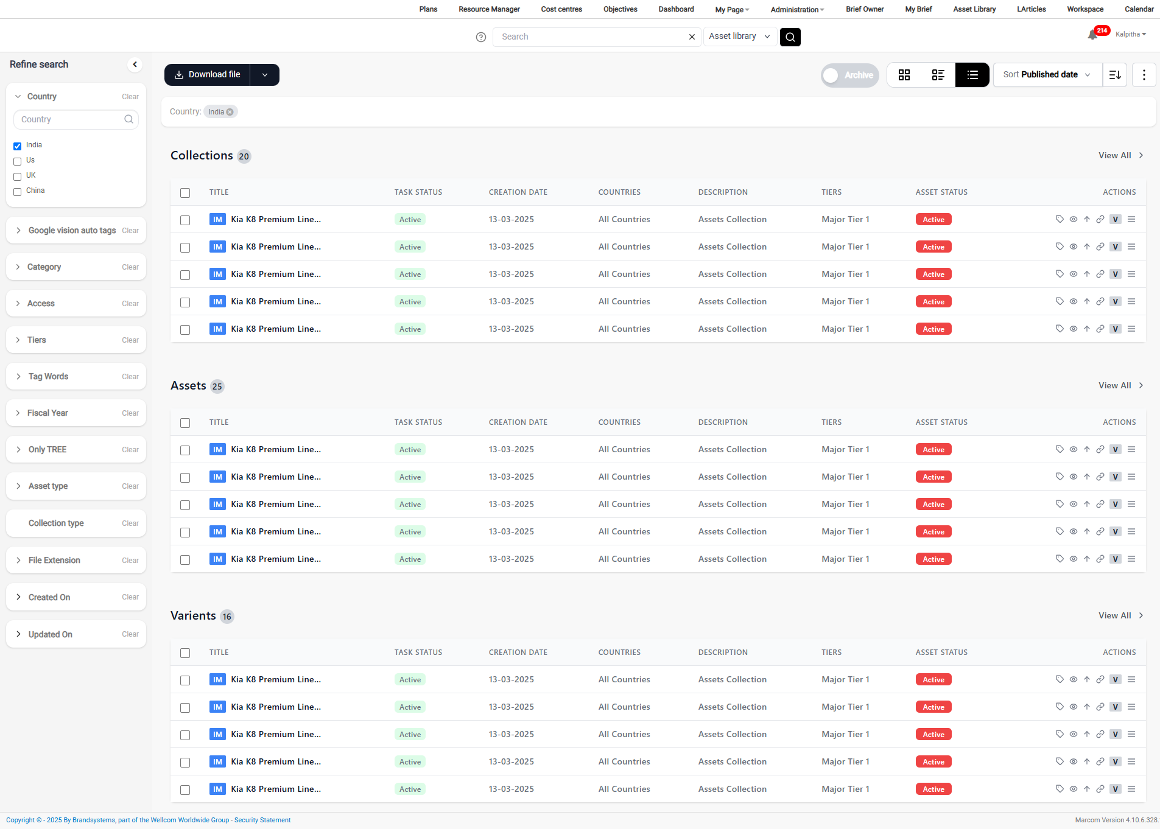Open notifications bell with 214 badge
Viewport: 1160px width, 829px height.
click(1093, 35)
